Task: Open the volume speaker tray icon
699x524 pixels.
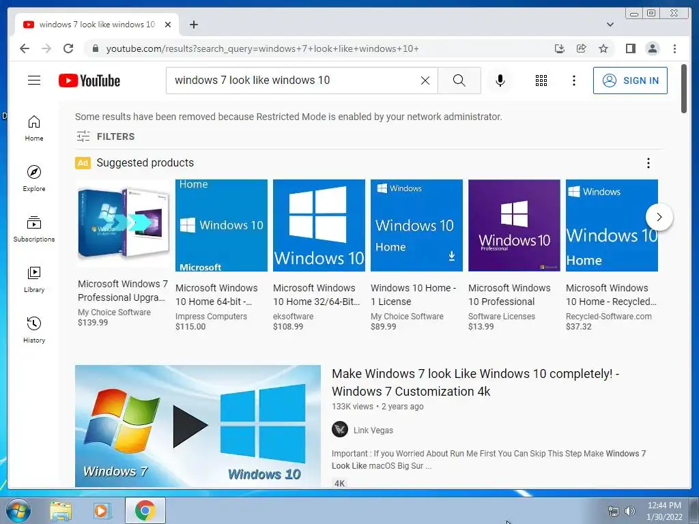Action: 630,511
